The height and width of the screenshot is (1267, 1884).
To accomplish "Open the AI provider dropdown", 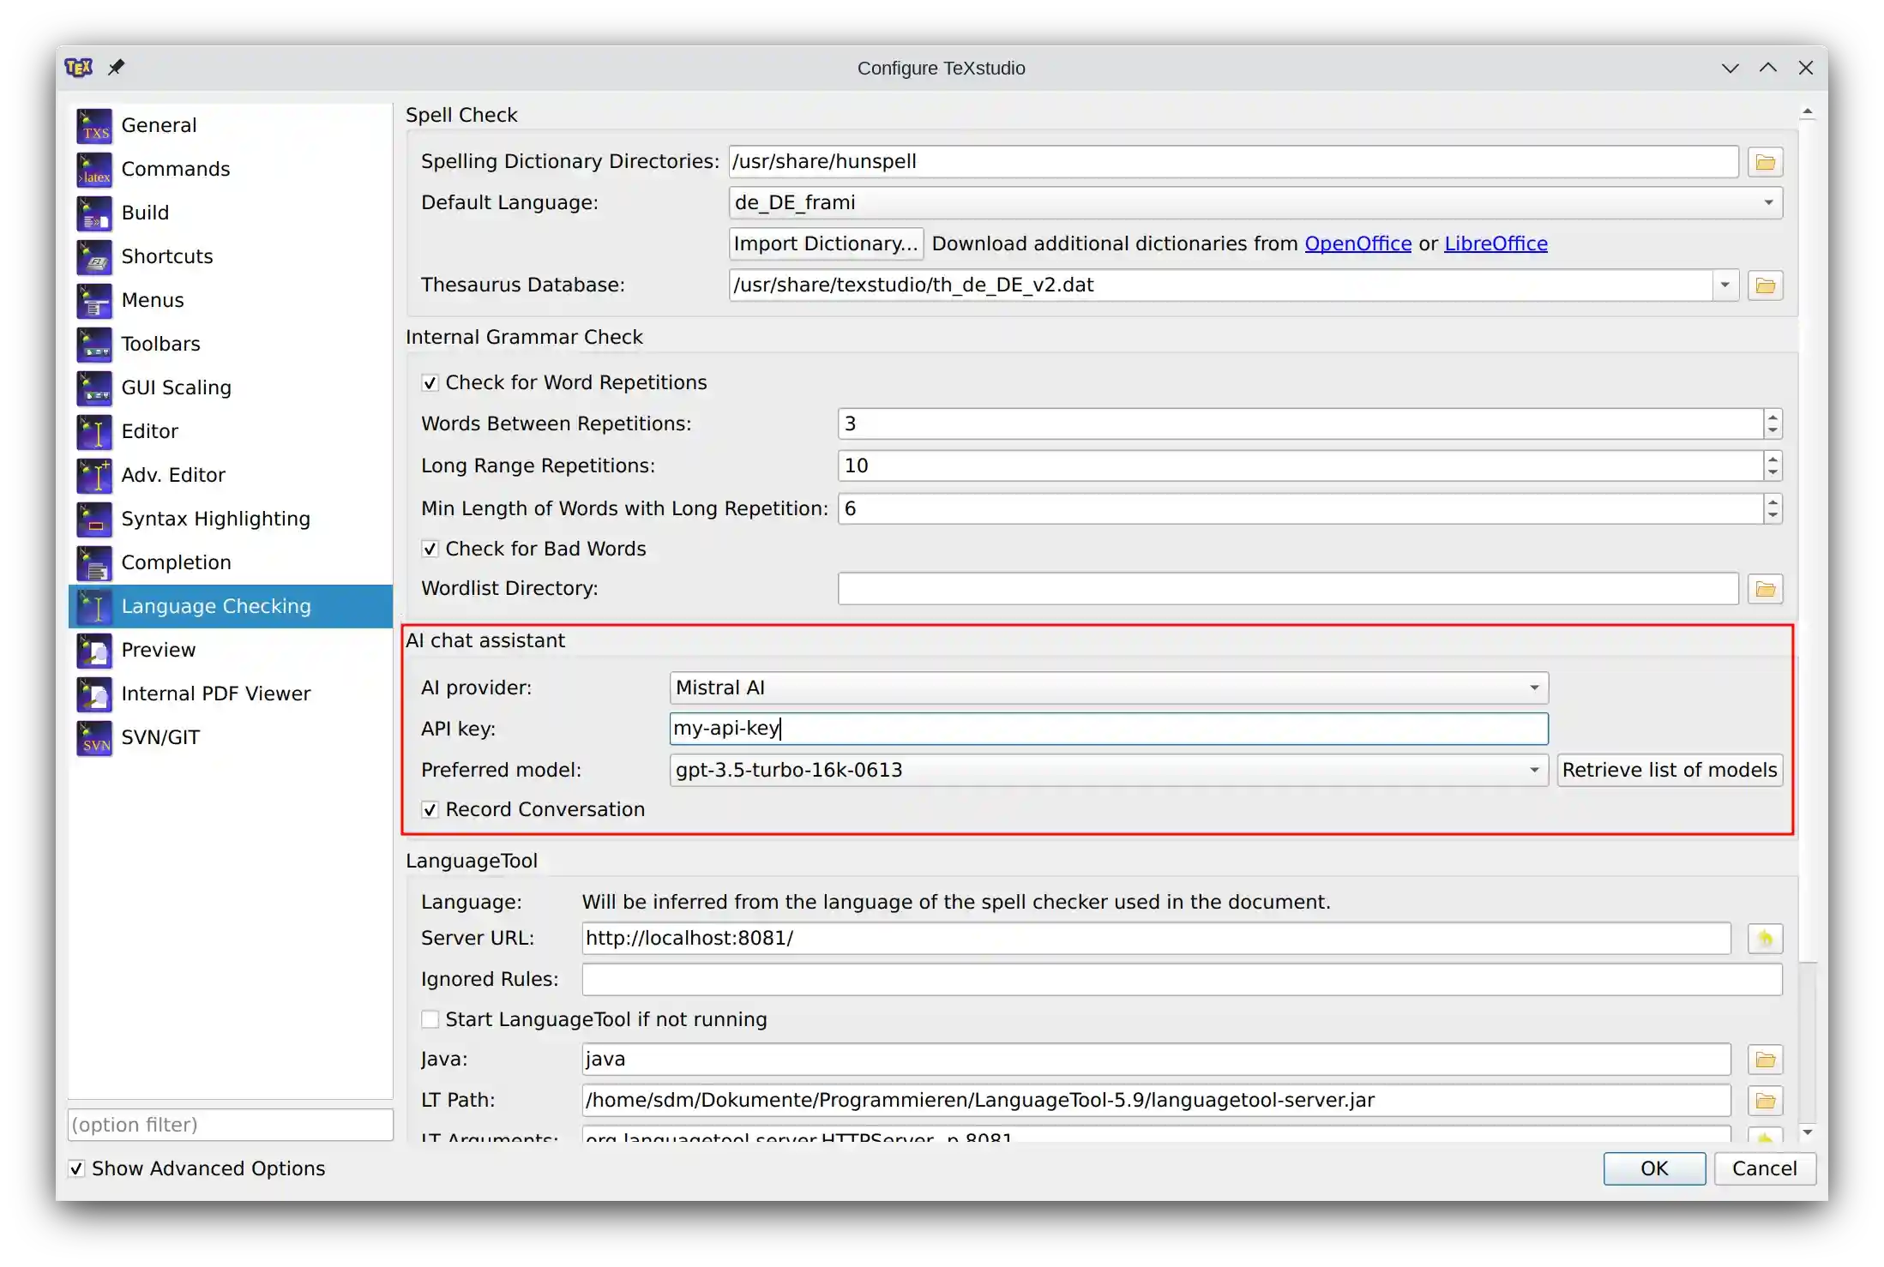I will pos(1108,688).
